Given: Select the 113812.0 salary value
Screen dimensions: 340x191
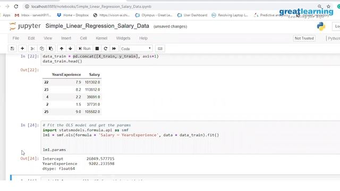Looking at the screenshot, I should pyautogui.click(x=92, y=90).
